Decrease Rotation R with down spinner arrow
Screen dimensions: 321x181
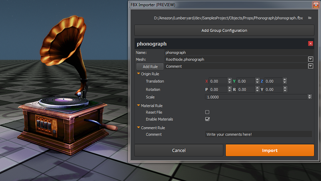(x=257, y=91)
